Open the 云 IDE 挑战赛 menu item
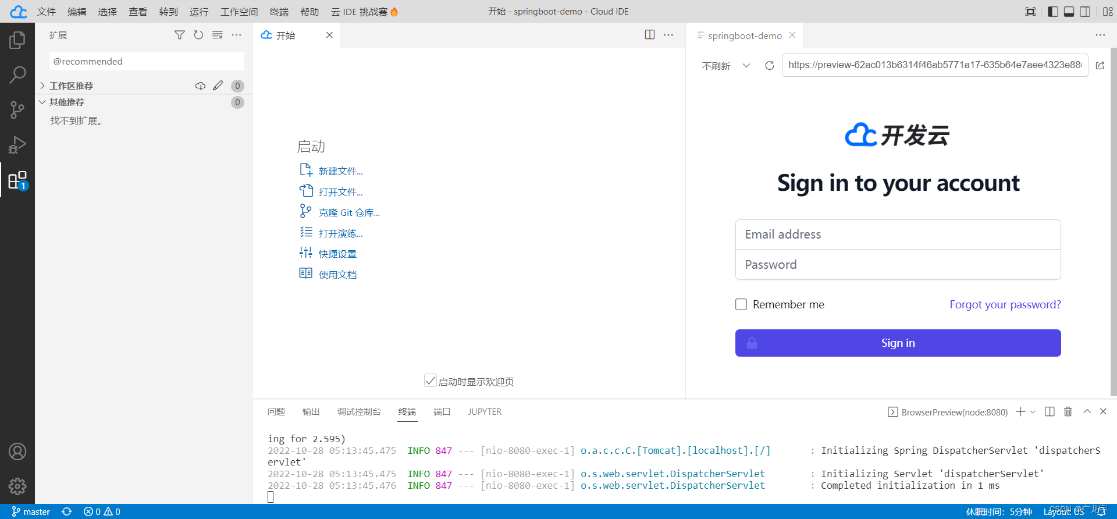This screenshot has height=519, width=1117. 364,12
